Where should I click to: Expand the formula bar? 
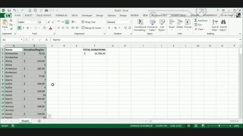(x=240, y=40)
